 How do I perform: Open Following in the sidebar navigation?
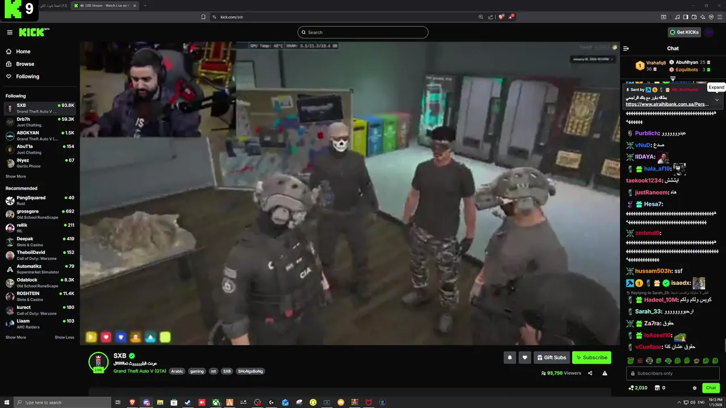[27, 76]
